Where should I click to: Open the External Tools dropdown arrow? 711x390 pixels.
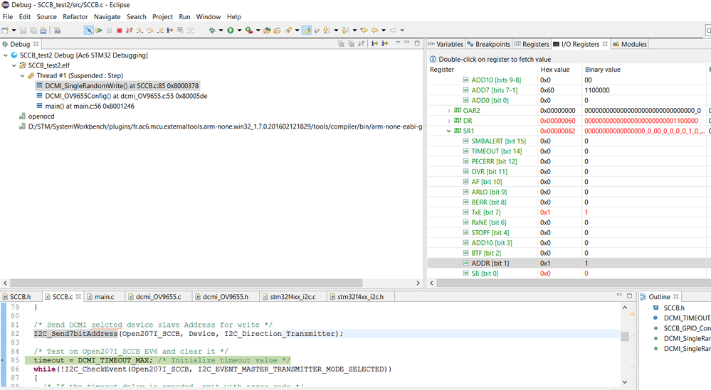pos(258,31)
